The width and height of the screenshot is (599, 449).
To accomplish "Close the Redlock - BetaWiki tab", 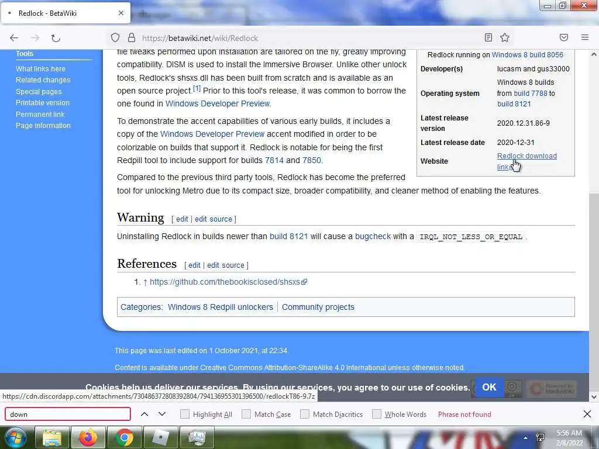I will [121, 13].
